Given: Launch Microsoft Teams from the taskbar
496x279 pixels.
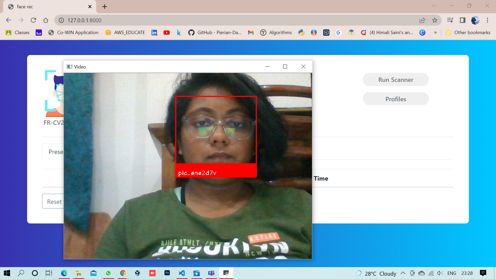Looking at the screenshot, I should click(x=211, y=273).
